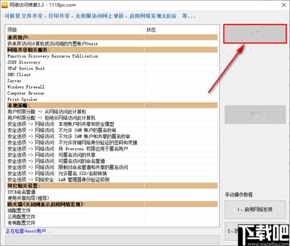This screenshot has width=290, height=246.
Task: Select the 其它相关设置 group header
Action: point(112,186)
